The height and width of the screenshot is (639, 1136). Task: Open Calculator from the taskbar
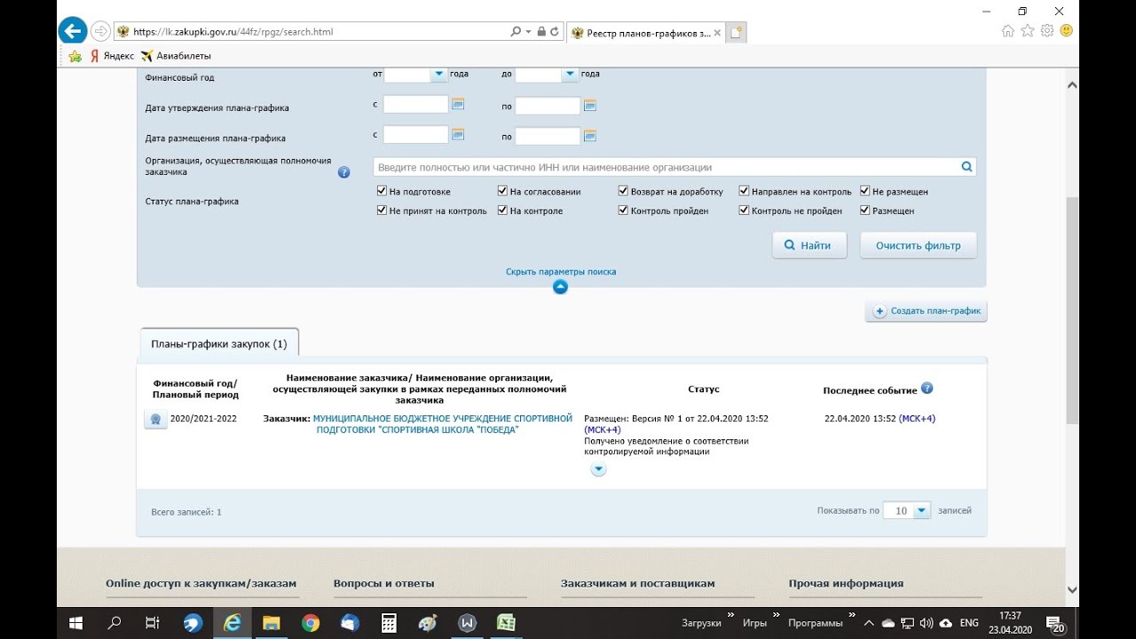click(388, 623)
